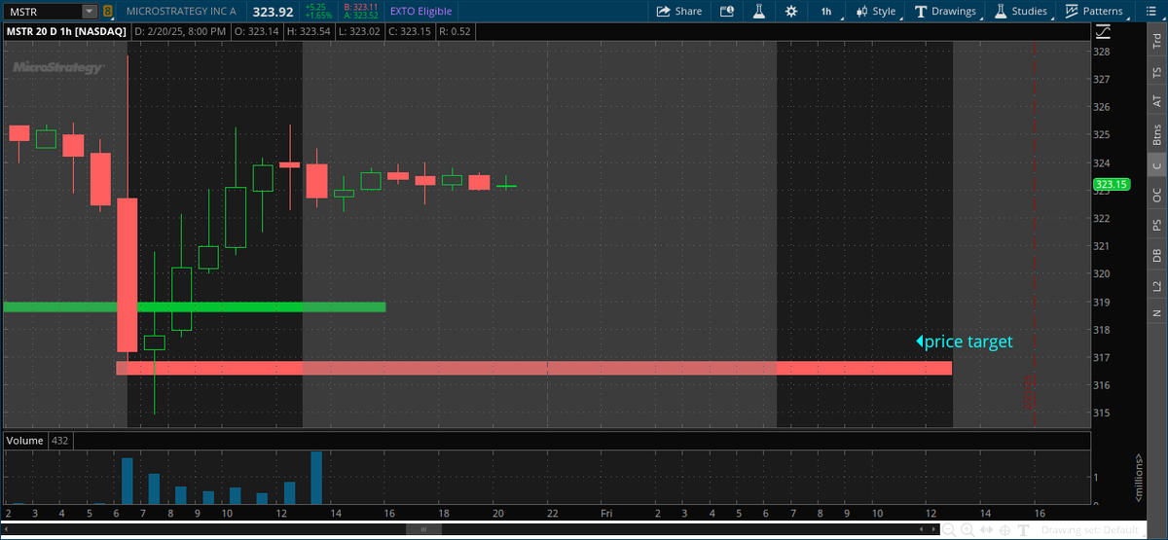Click the pan/expand horizontal arrows icon
Image resolution: width=1168 pixels, height=540 pixels.
pos(985,530)
